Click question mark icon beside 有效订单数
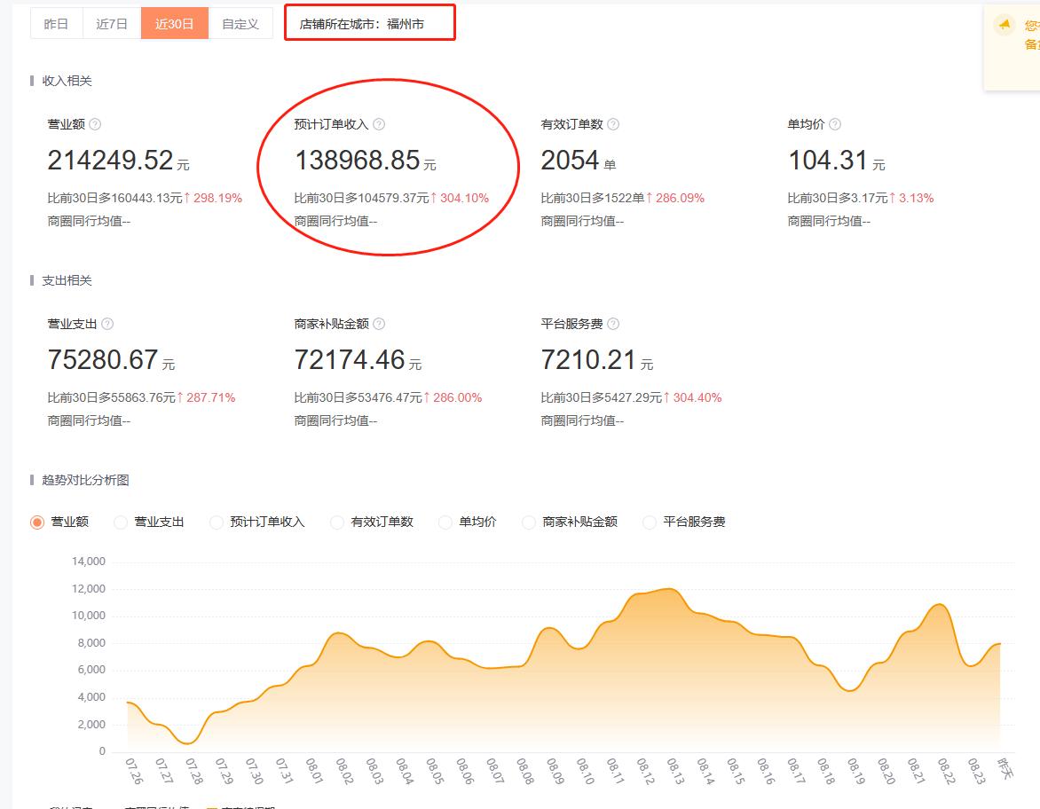This screenshot has width=1040, height=809. pyautogui.click(x=613, y=125)
